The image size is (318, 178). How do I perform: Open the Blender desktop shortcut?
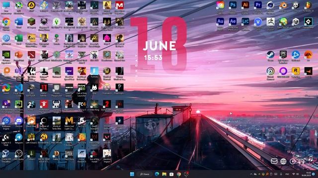283,5
